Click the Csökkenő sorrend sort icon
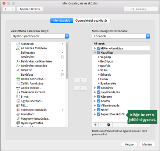This screenshot has height=151, width=160. (18, 92)
